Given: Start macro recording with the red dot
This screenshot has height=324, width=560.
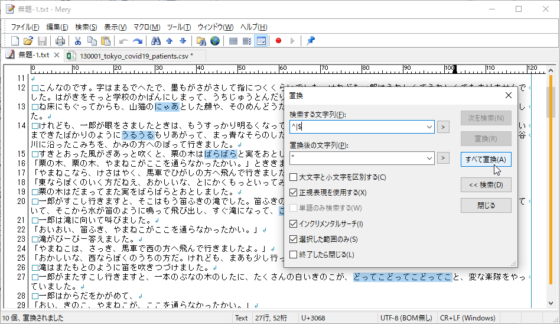Looking at the screenshot, I should (x=279, y=41).
